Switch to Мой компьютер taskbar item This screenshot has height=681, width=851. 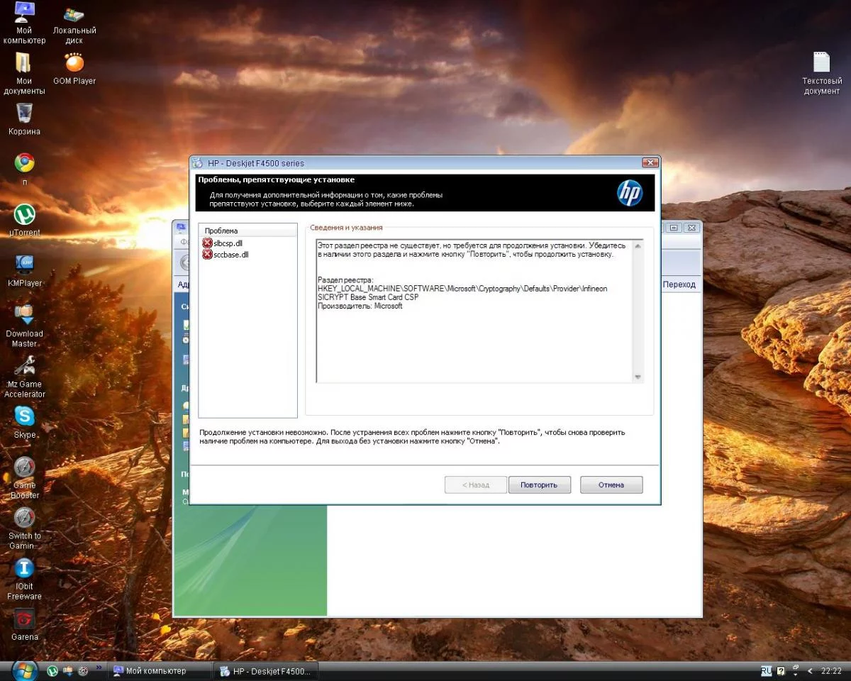coord(160,670)
